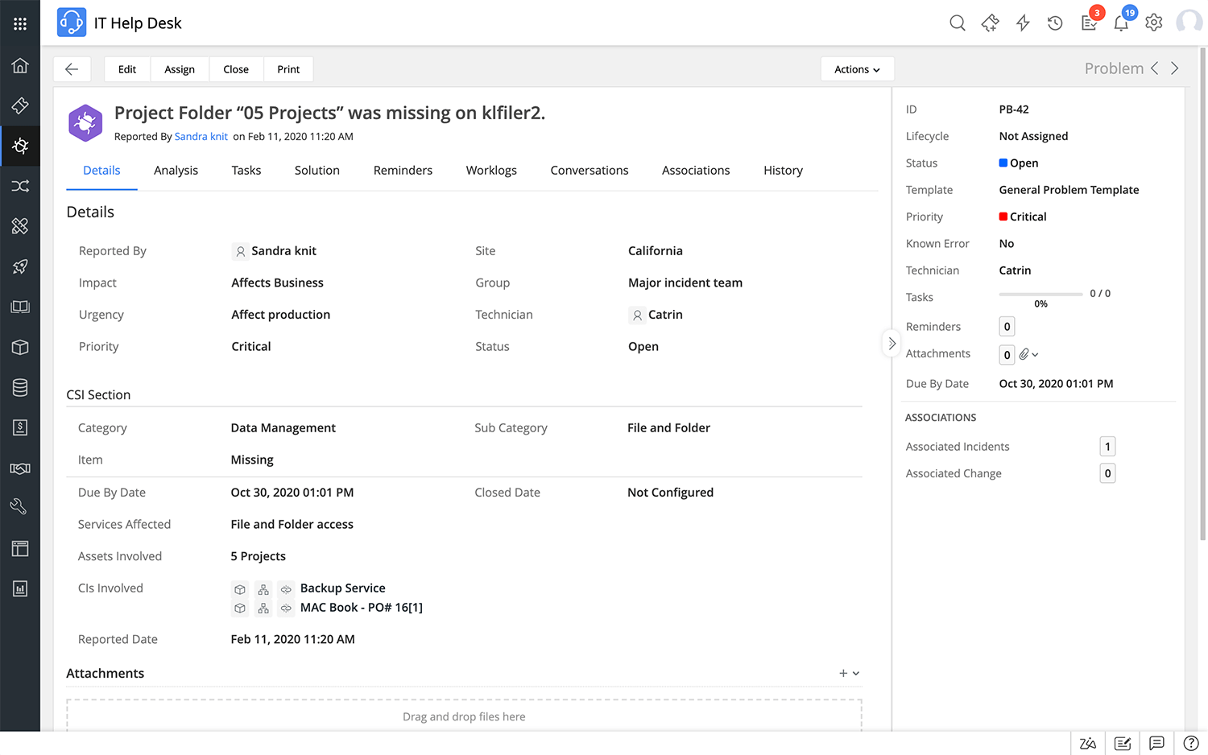Open the notifications bell showing 19

pos(1121,23)
